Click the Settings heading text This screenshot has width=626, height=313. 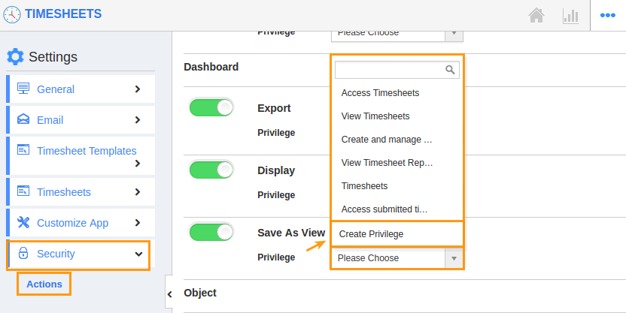pos(53,57)
